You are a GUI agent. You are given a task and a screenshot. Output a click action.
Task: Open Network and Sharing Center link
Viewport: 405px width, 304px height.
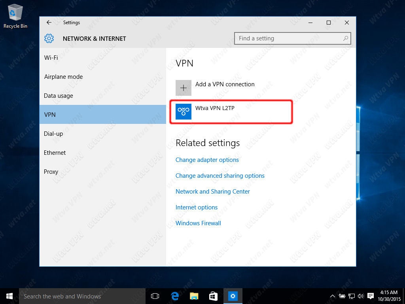click(x=213, y=192)
